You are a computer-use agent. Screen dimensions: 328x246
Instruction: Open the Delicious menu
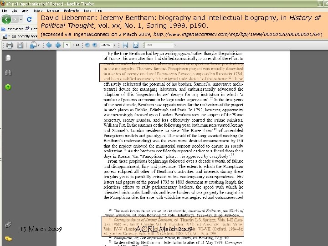(x=53, y=10)
